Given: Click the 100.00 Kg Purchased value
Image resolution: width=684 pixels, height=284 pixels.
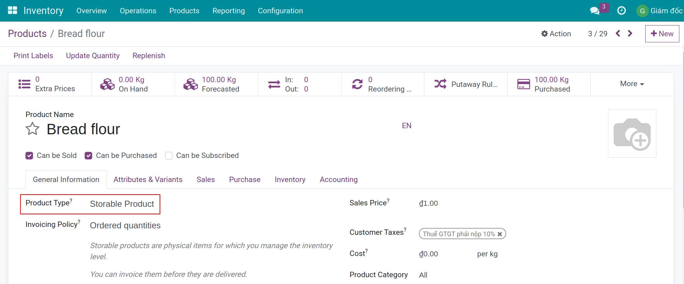Looking at the screenshot, I should point(551,80).
